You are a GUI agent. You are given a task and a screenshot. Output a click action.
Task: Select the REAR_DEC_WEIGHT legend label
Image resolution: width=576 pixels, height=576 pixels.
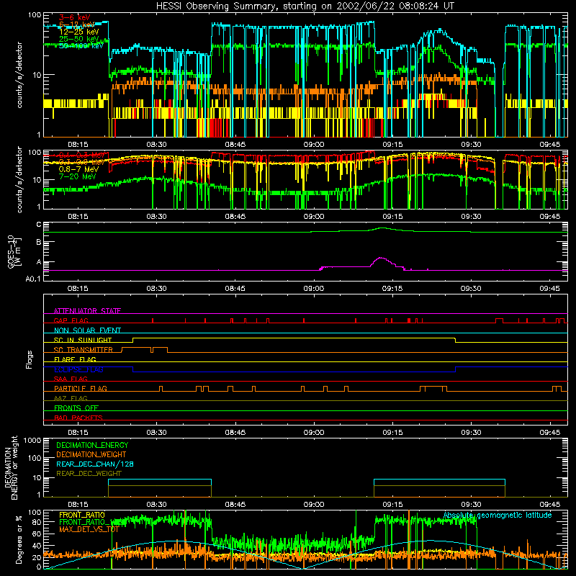89,474
